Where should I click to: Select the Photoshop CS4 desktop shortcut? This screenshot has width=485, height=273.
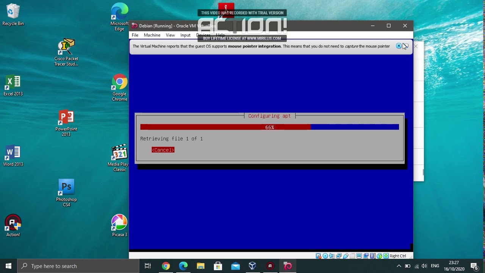pyautogui.click(x=66, y=193)
